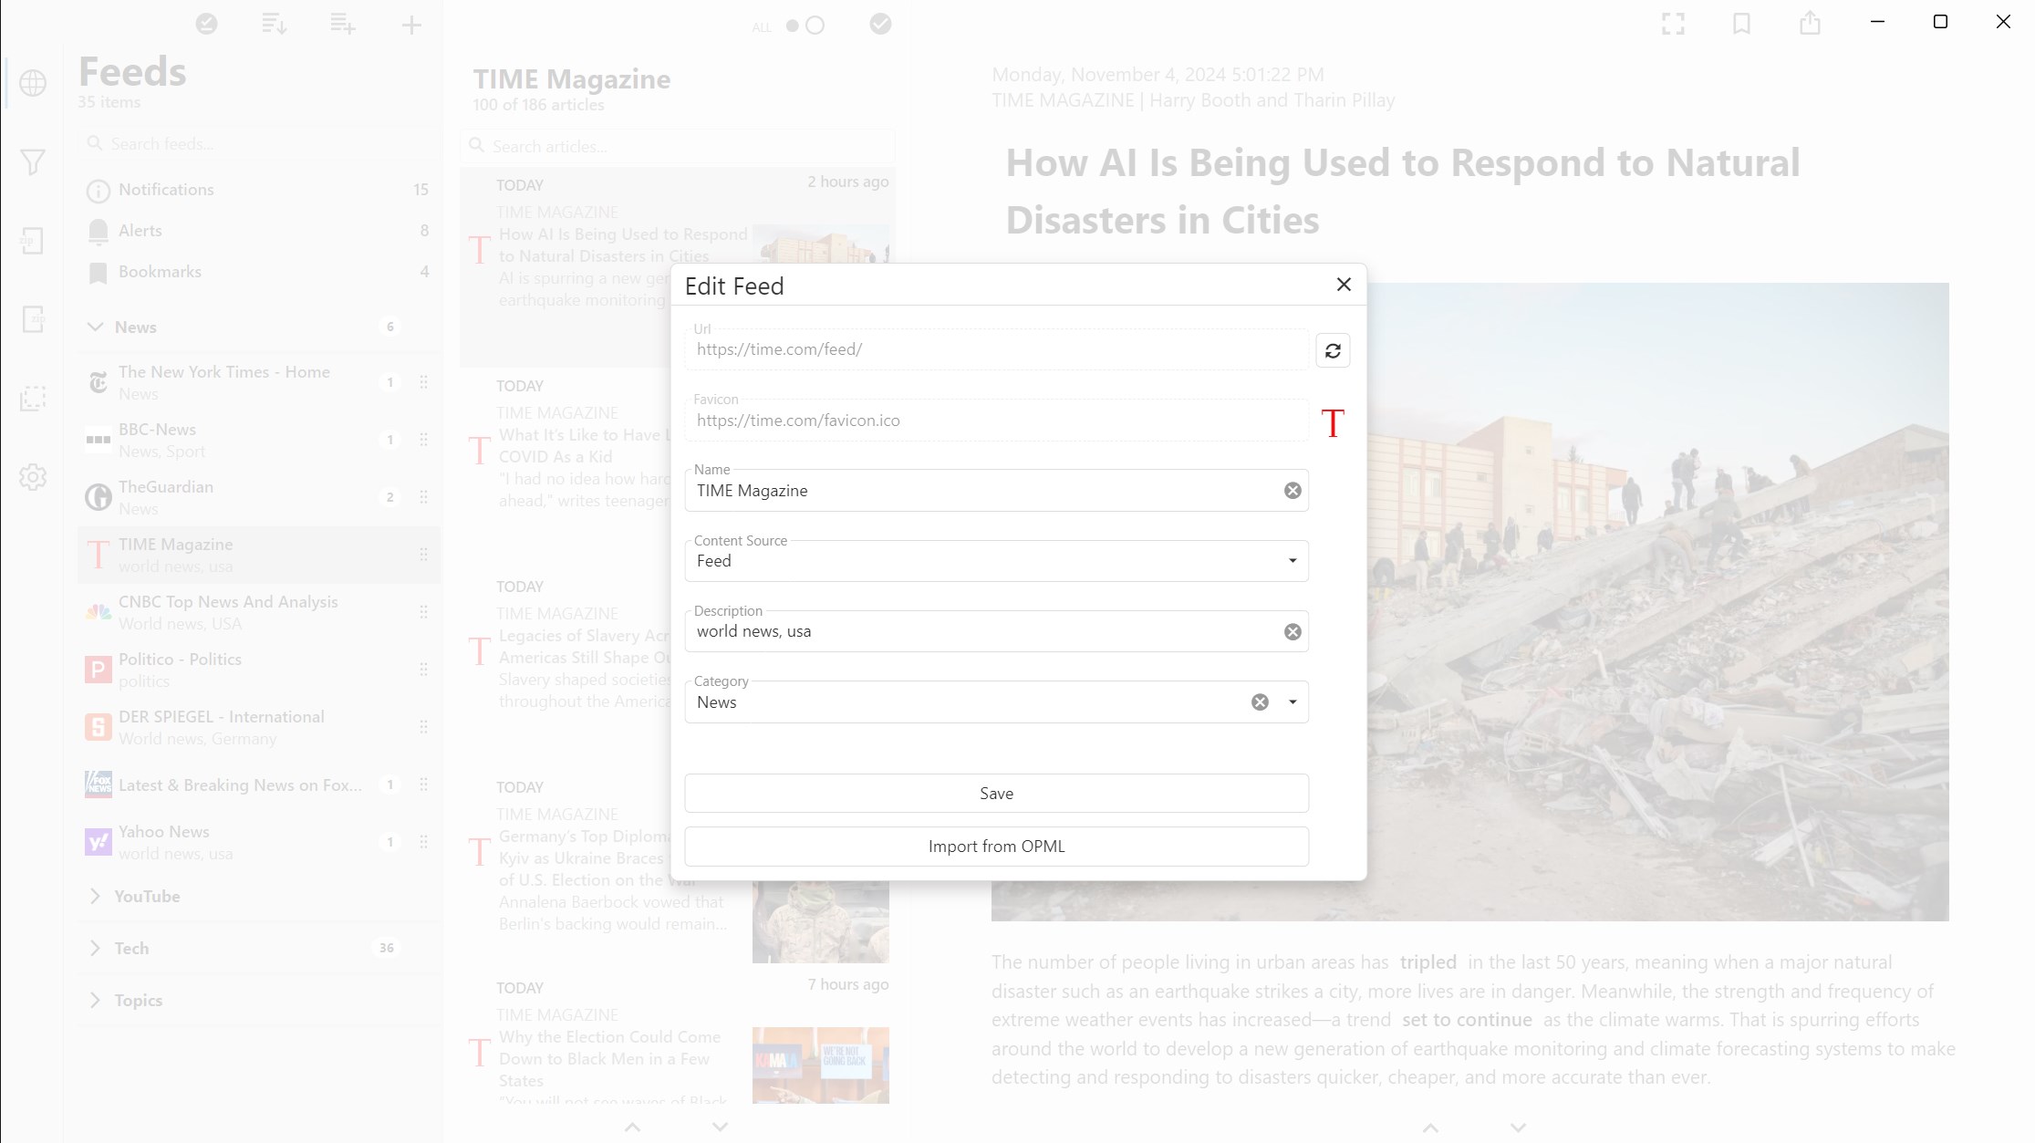This screenshot has height=1143, width=2035.
Task: Close the Edit Feed dialog
Action: 1344,285
